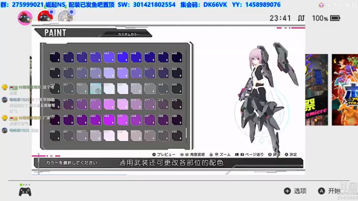This screenshot has height=201, width=358.
Task: Select black swatch 469
Action: (177, 88)
